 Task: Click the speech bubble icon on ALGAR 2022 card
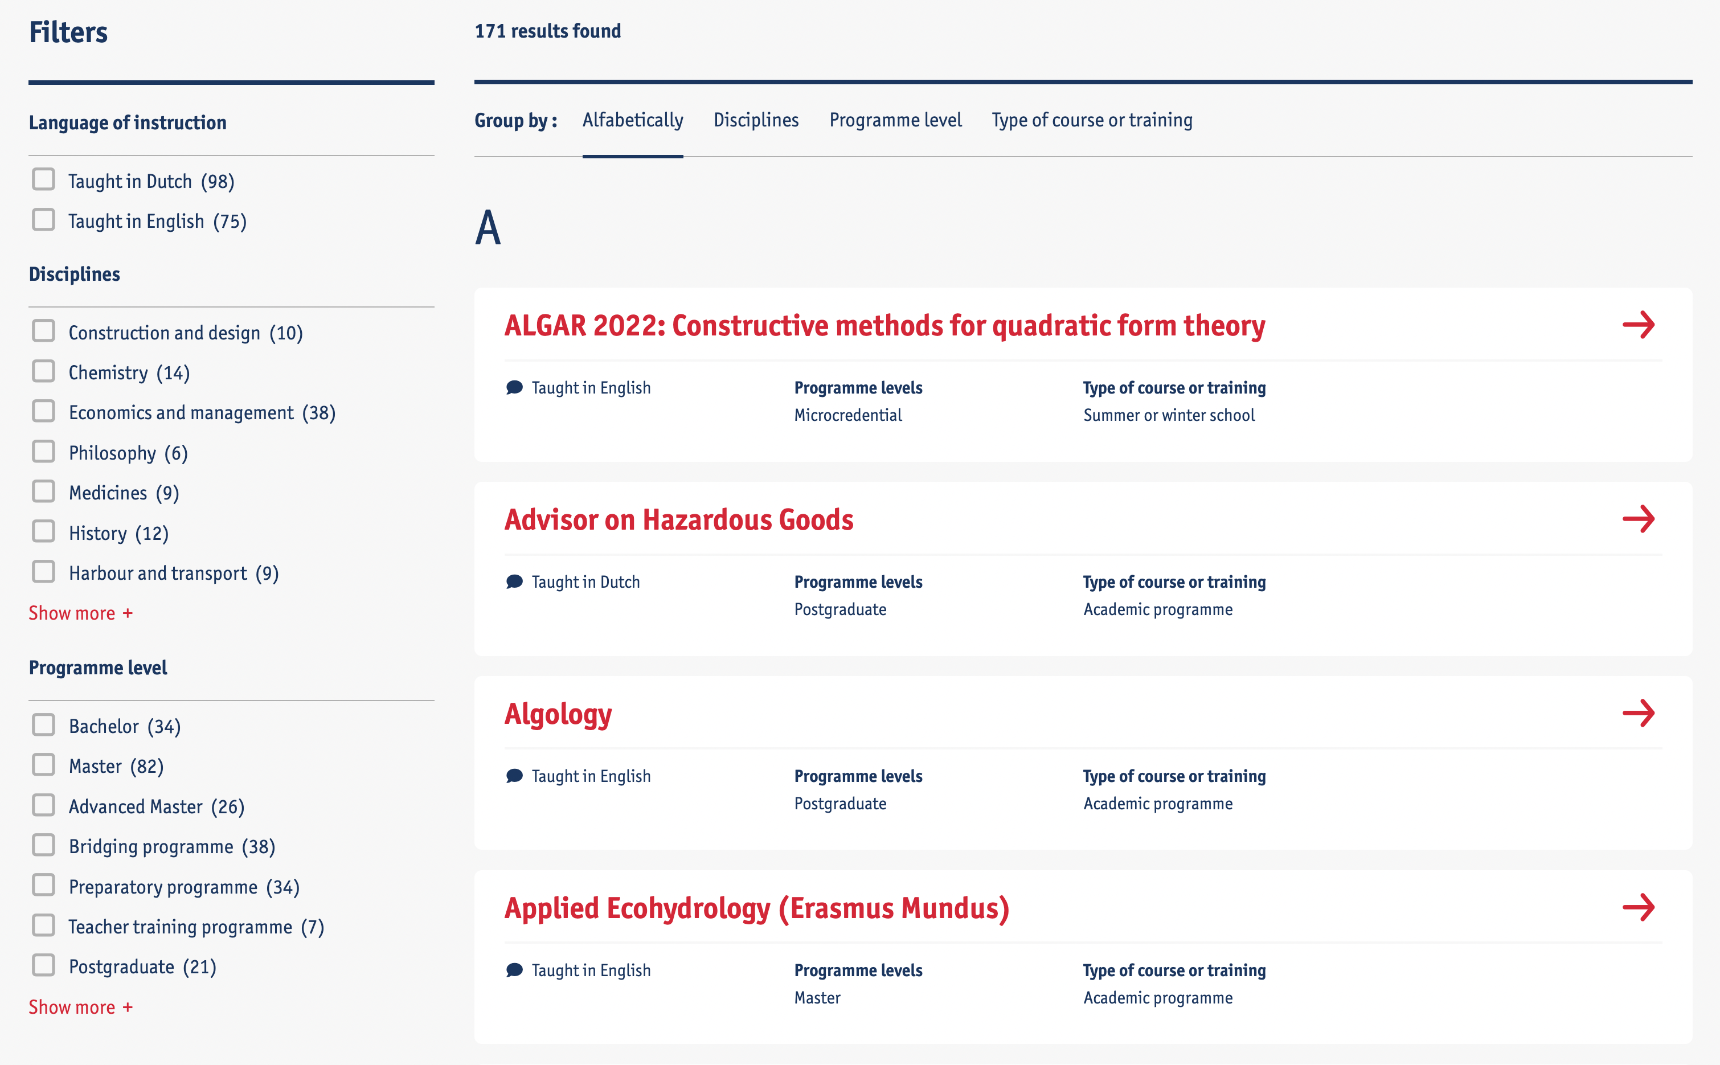pyautogui.click(x=514, y=387)
